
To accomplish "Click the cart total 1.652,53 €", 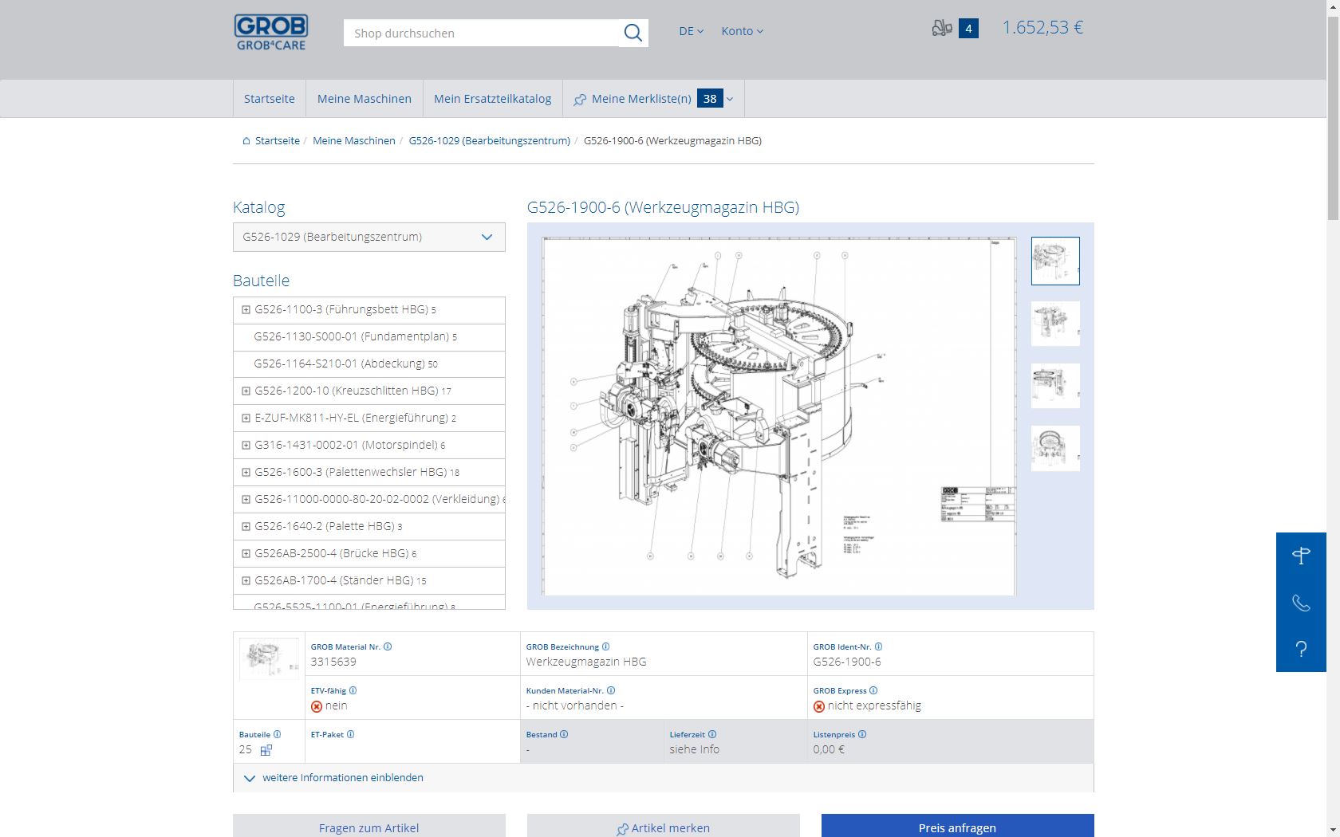I will coord(1042,28).
